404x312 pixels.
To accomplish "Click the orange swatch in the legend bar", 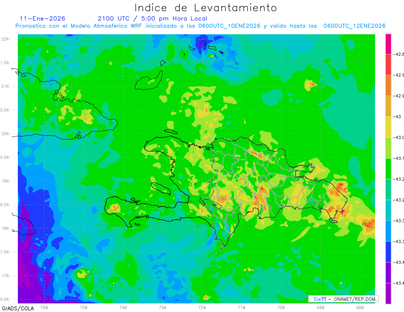I will 388,85.
